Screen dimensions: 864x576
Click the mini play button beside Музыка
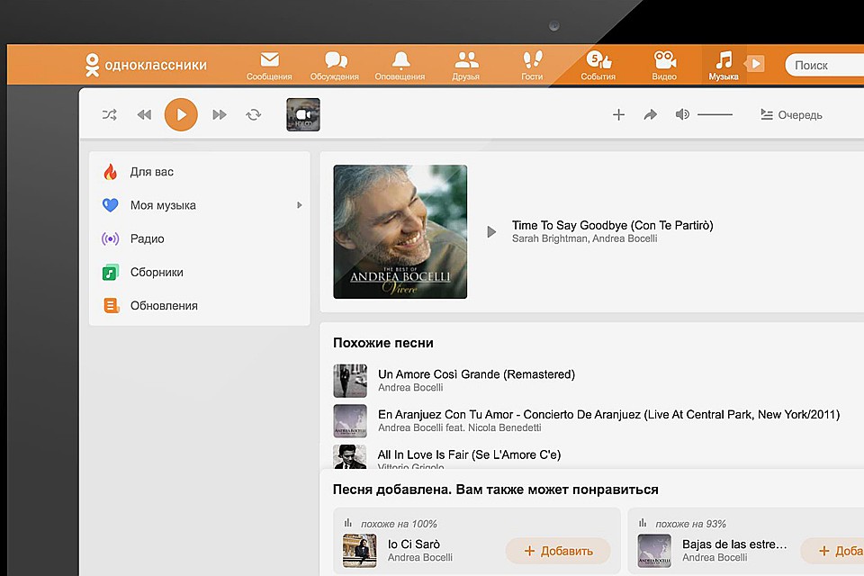click(x=755, y=64)
